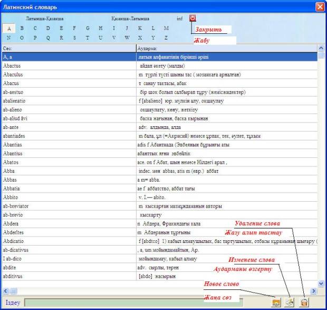Select the Abdera entry in list

(x=69, y=224)
